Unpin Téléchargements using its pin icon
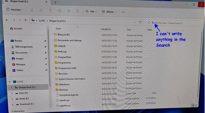This screenshot has width=205, height=113. click(45, 47)
